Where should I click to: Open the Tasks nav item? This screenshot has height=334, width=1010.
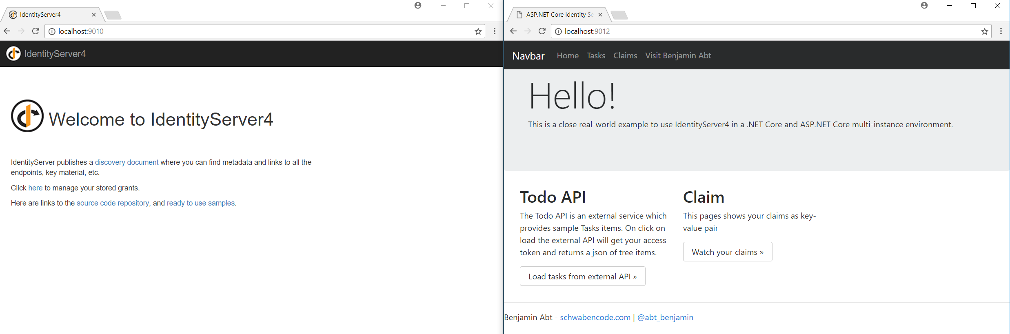click(596, 55)
